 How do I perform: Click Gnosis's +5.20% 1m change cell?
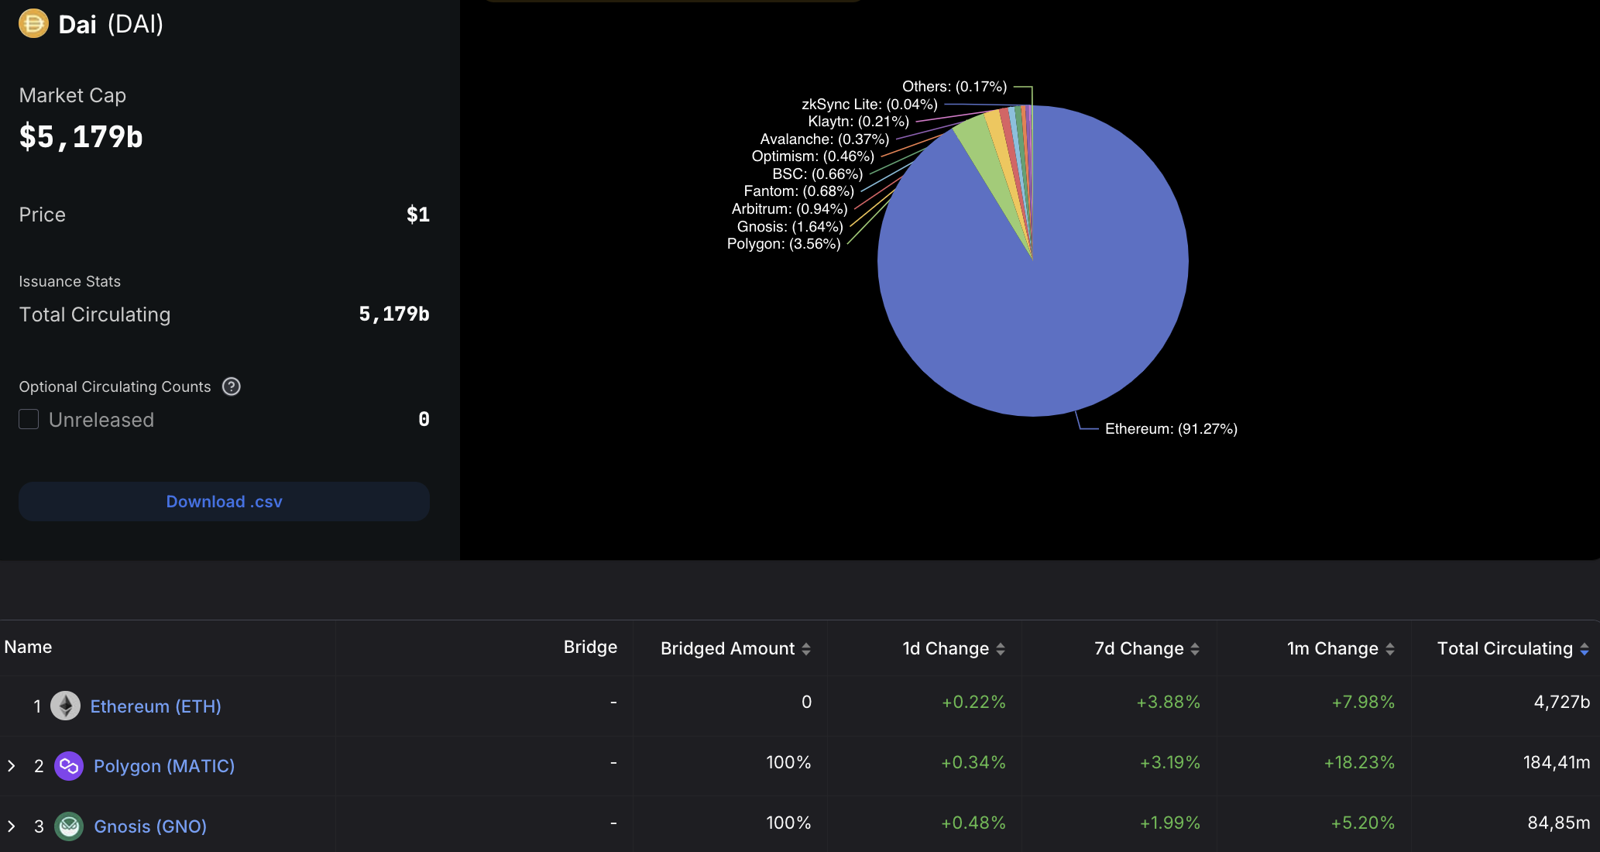coord(1362,823)
